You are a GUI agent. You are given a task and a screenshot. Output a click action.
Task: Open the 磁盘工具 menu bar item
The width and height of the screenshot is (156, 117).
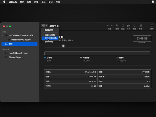pyautogui.click(x=13, y=2)
